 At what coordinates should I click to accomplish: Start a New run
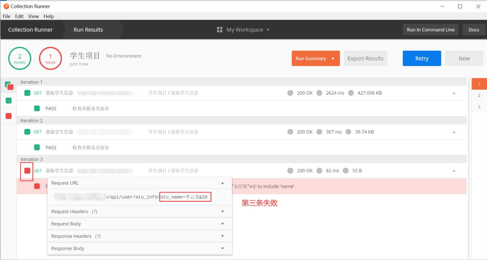pyautogui.click(x=464, y=58)
